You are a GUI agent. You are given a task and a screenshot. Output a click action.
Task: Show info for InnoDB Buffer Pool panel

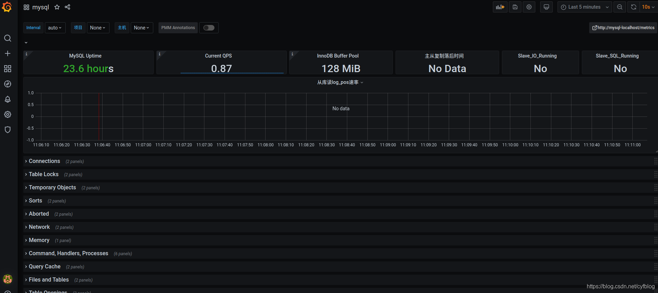[x=292, y=54]
